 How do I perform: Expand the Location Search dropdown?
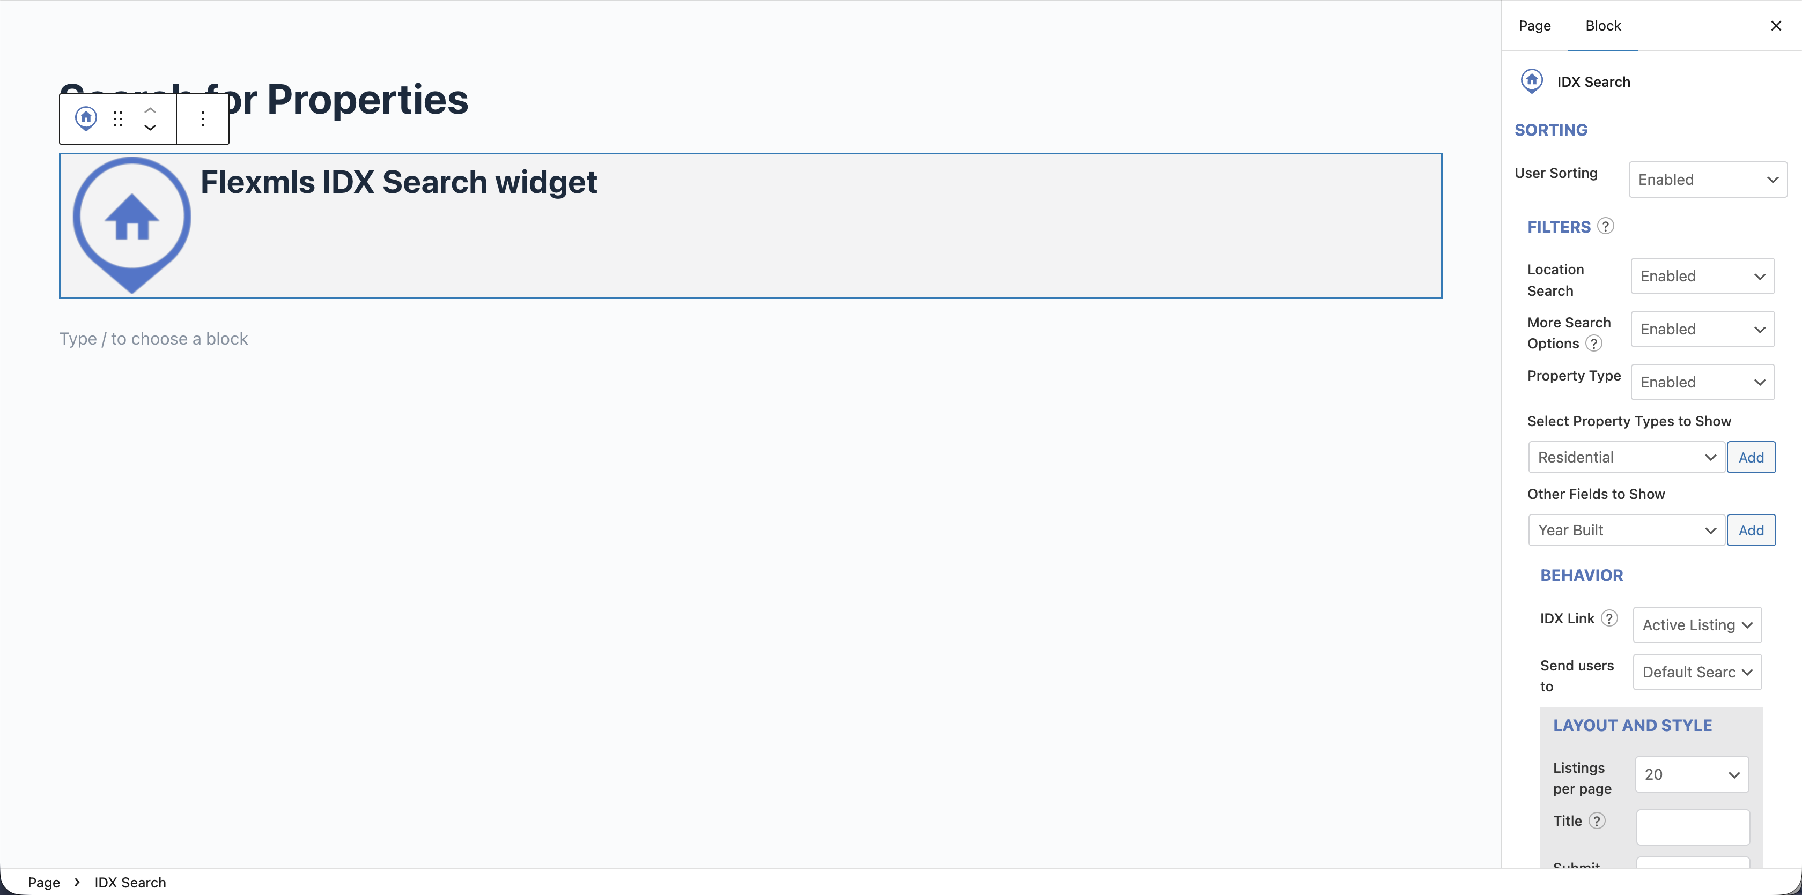pyautogui.click(x=1702, y=276)
